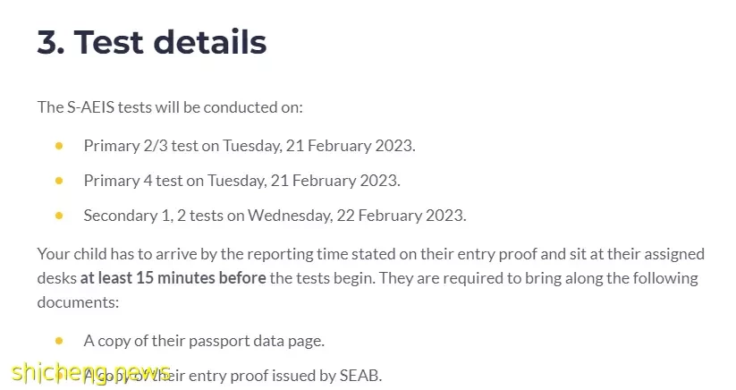Viewport: 736px width, 390px height.
Task: Click the yellow bullet beside passport data page
Action: (x=59, y=341)
